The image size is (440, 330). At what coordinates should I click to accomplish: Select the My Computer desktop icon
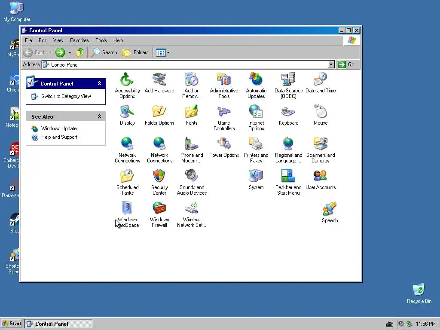(x=17, y=11)
